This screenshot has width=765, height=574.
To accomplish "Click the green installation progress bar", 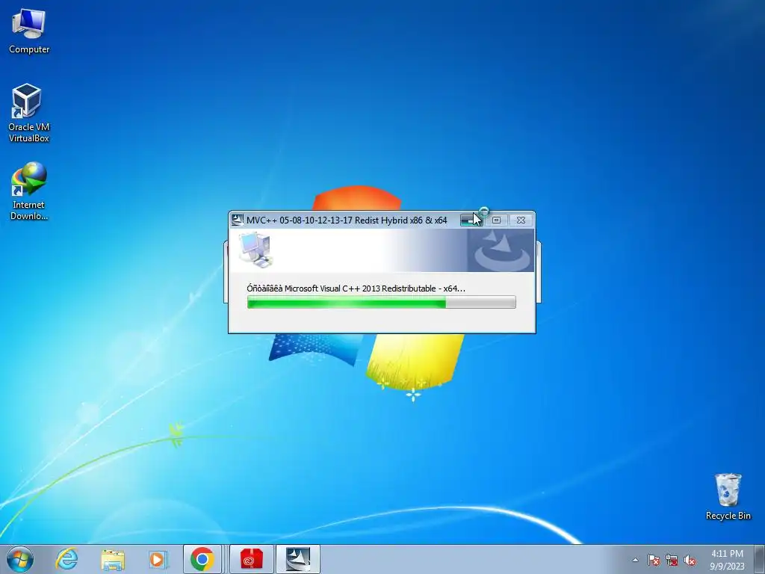I will [x=381, y=303].
